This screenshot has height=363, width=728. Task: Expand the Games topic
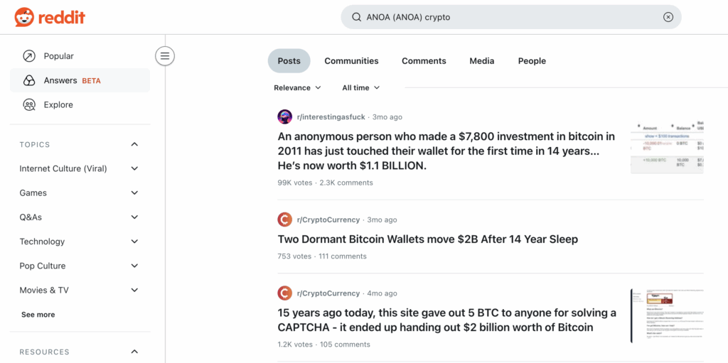point(134,193)
